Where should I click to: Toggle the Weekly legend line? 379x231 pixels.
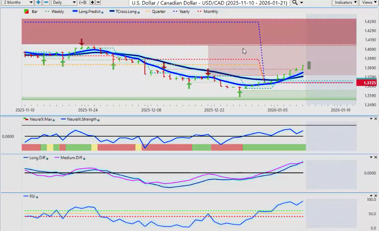(55, 12)
